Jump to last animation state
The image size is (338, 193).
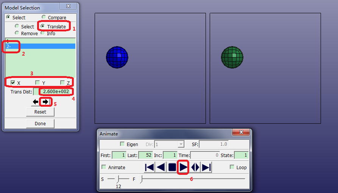[x=206, y=167]
